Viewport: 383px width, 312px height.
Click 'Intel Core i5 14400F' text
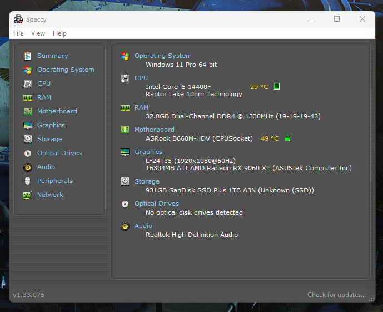click(x=178, y=87)
